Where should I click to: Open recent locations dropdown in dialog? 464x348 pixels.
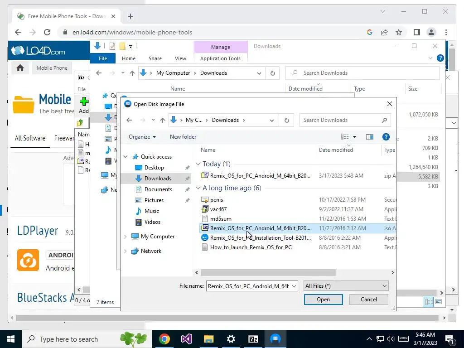click(153, 120)
